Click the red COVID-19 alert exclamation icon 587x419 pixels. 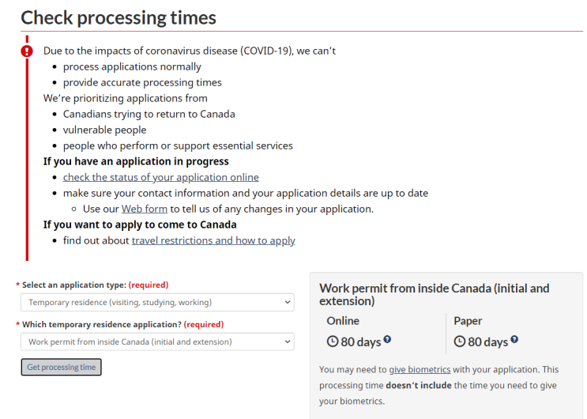pyautogui.click(x=27, y=51)
